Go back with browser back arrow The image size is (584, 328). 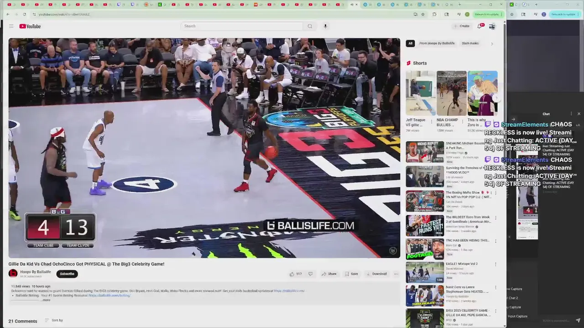(8, 14)
